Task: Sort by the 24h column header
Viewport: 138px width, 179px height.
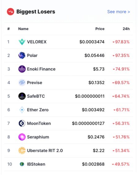Action: [126, 29]
